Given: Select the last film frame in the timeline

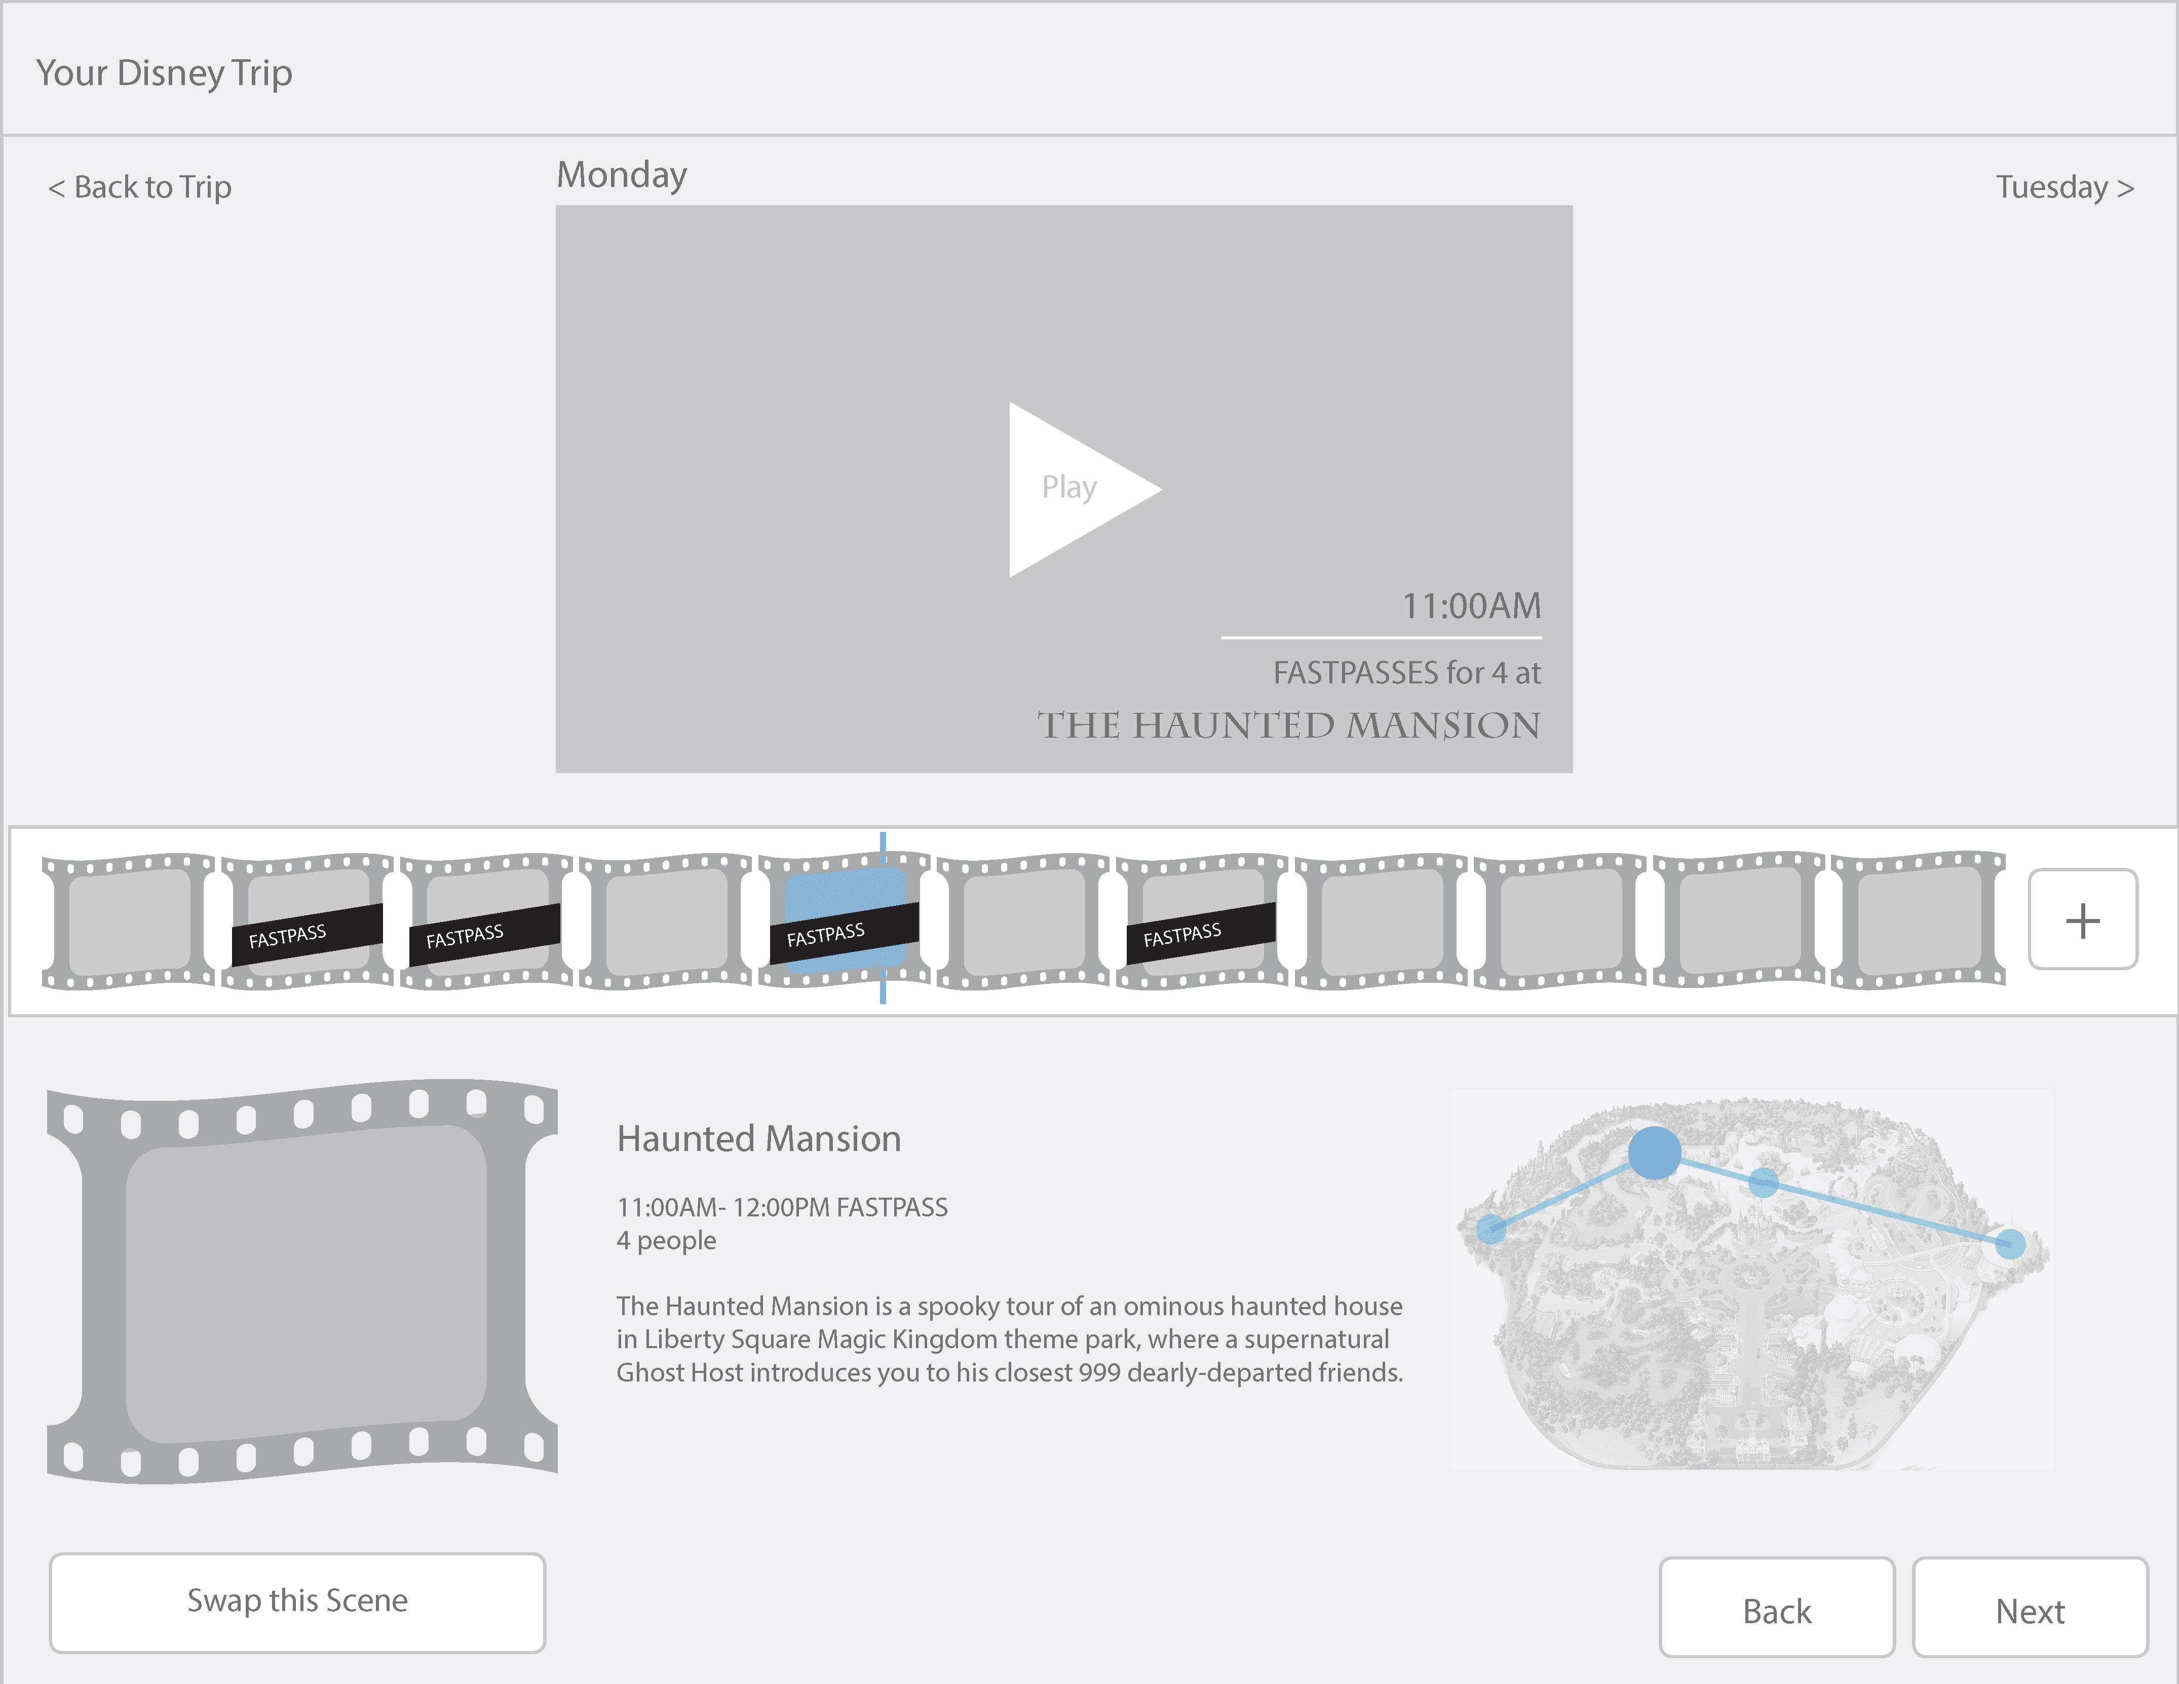Looking at the screenshot, I should pyautogui.click(x=1918, y=921).
